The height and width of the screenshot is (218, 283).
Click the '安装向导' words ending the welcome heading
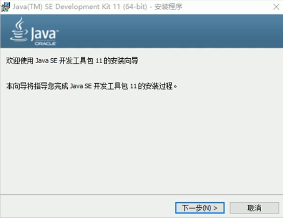pos(124,61)
